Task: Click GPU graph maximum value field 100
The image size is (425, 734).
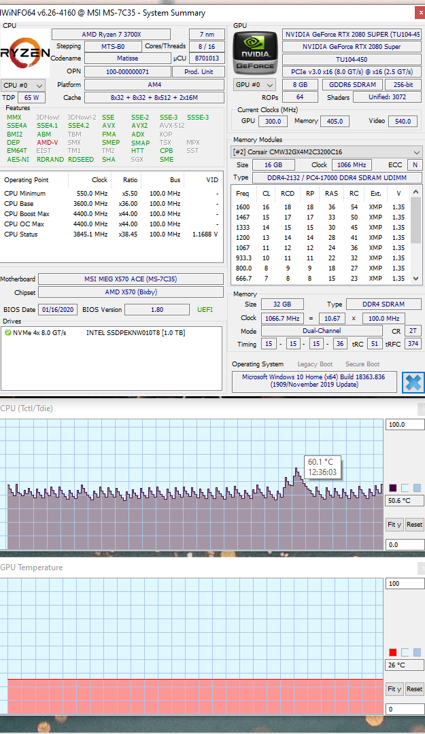Action: [405, 584]
